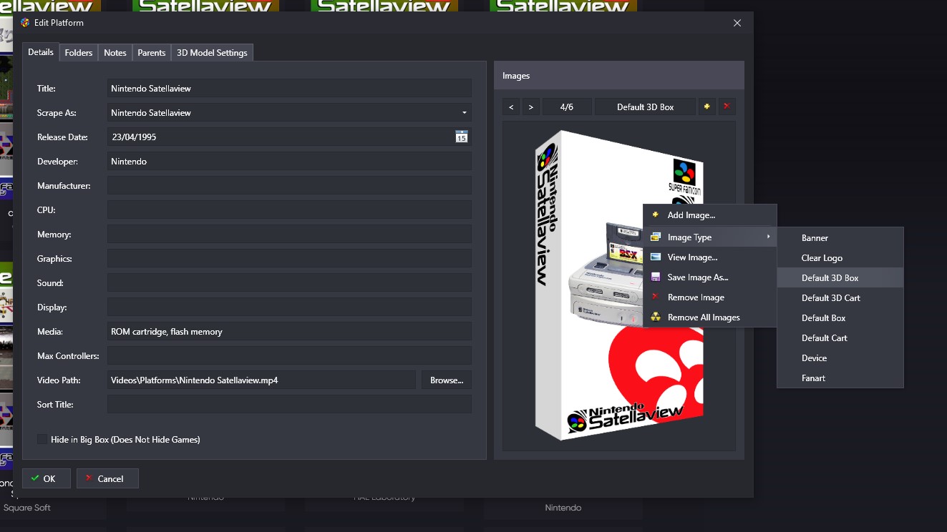Click the empty CPU field
The height and width of the screenshot is (532, 947).
(289, 210)
